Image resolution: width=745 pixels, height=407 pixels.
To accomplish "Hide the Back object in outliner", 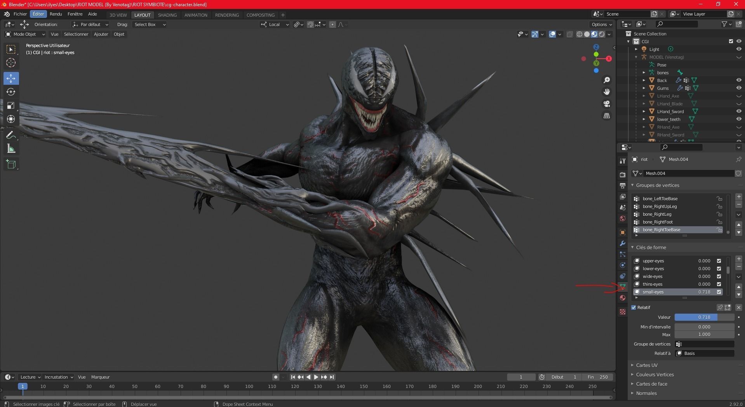I will pos(739,80).
